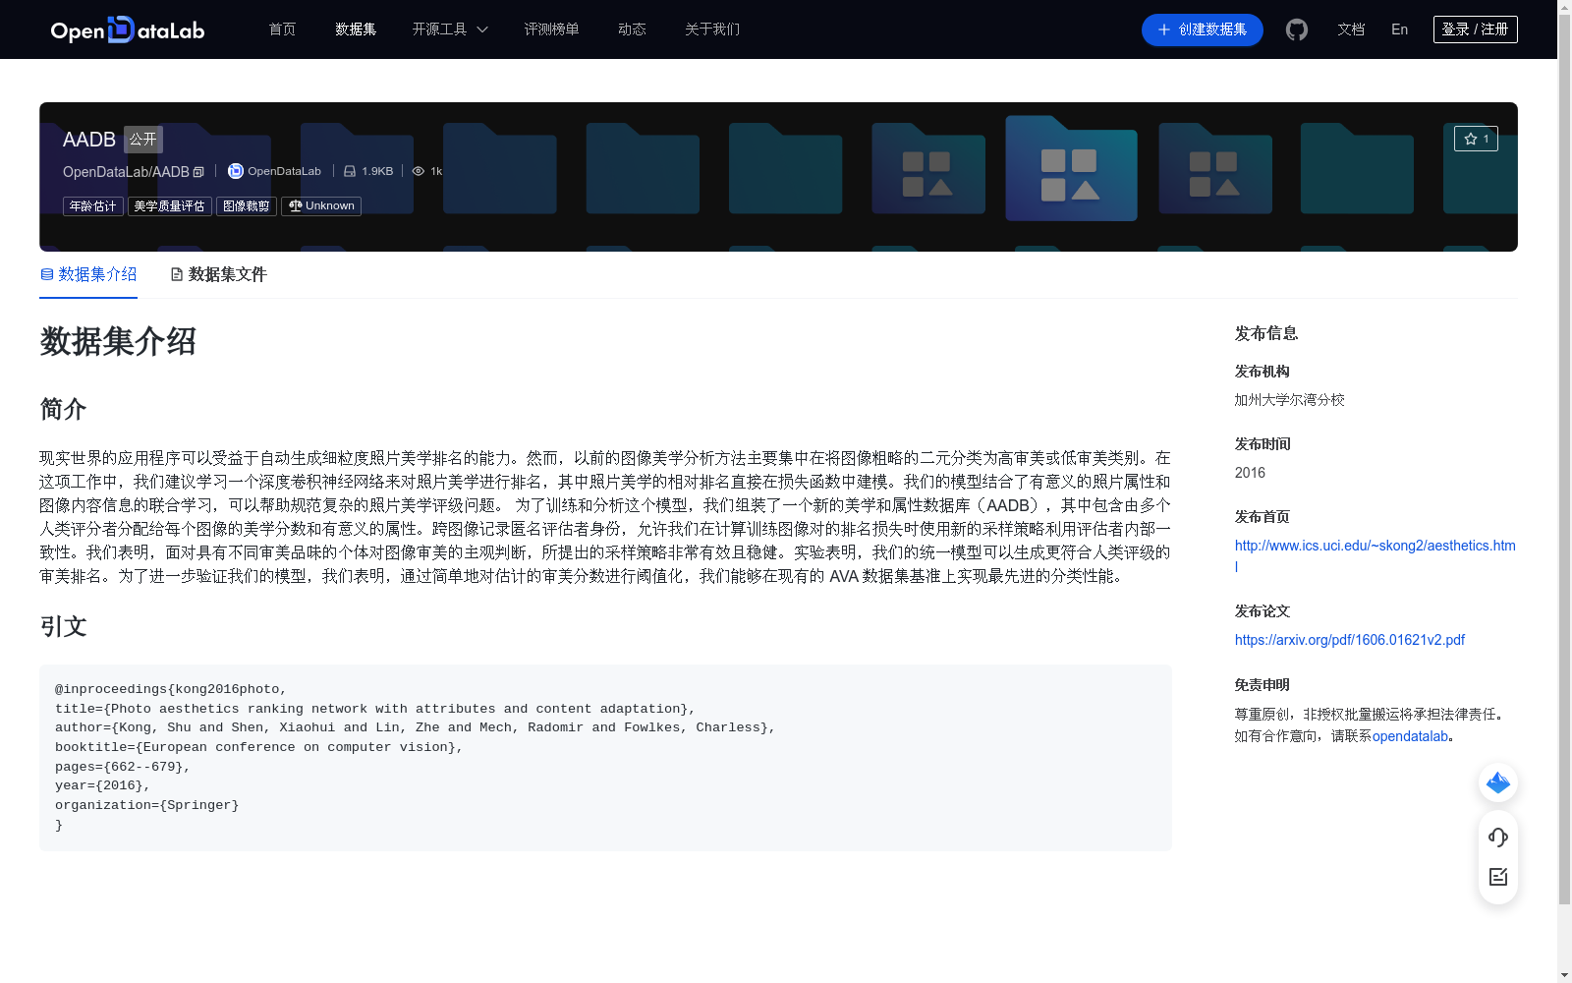
Task: Click the scrollbar down arrow
Action: coord(1564,975)
